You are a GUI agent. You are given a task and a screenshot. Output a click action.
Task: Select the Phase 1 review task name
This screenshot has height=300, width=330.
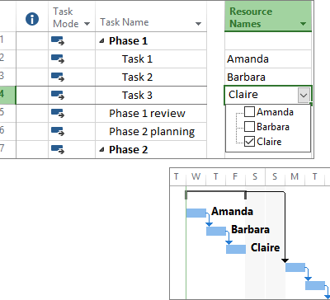click(x=147, y=114)
